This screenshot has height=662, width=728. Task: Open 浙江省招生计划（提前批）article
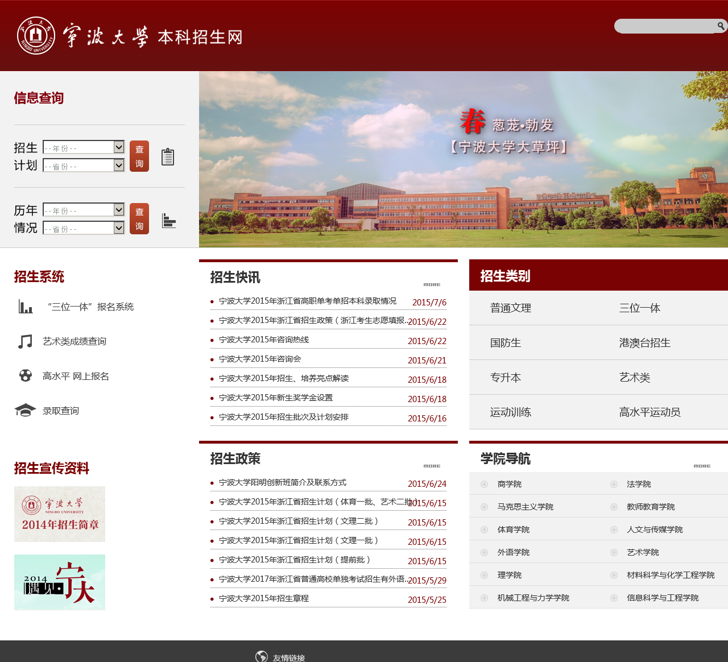[x=295, y=560]
